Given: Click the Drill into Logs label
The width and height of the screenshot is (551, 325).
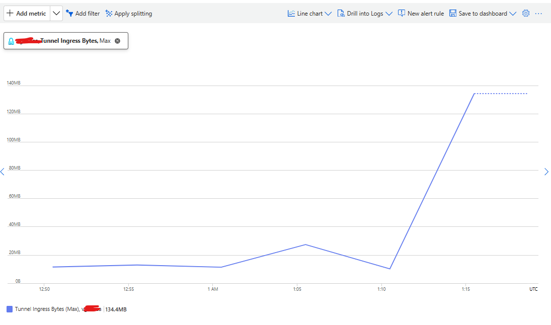Looking at the screenshot, I should pos(365,14).
